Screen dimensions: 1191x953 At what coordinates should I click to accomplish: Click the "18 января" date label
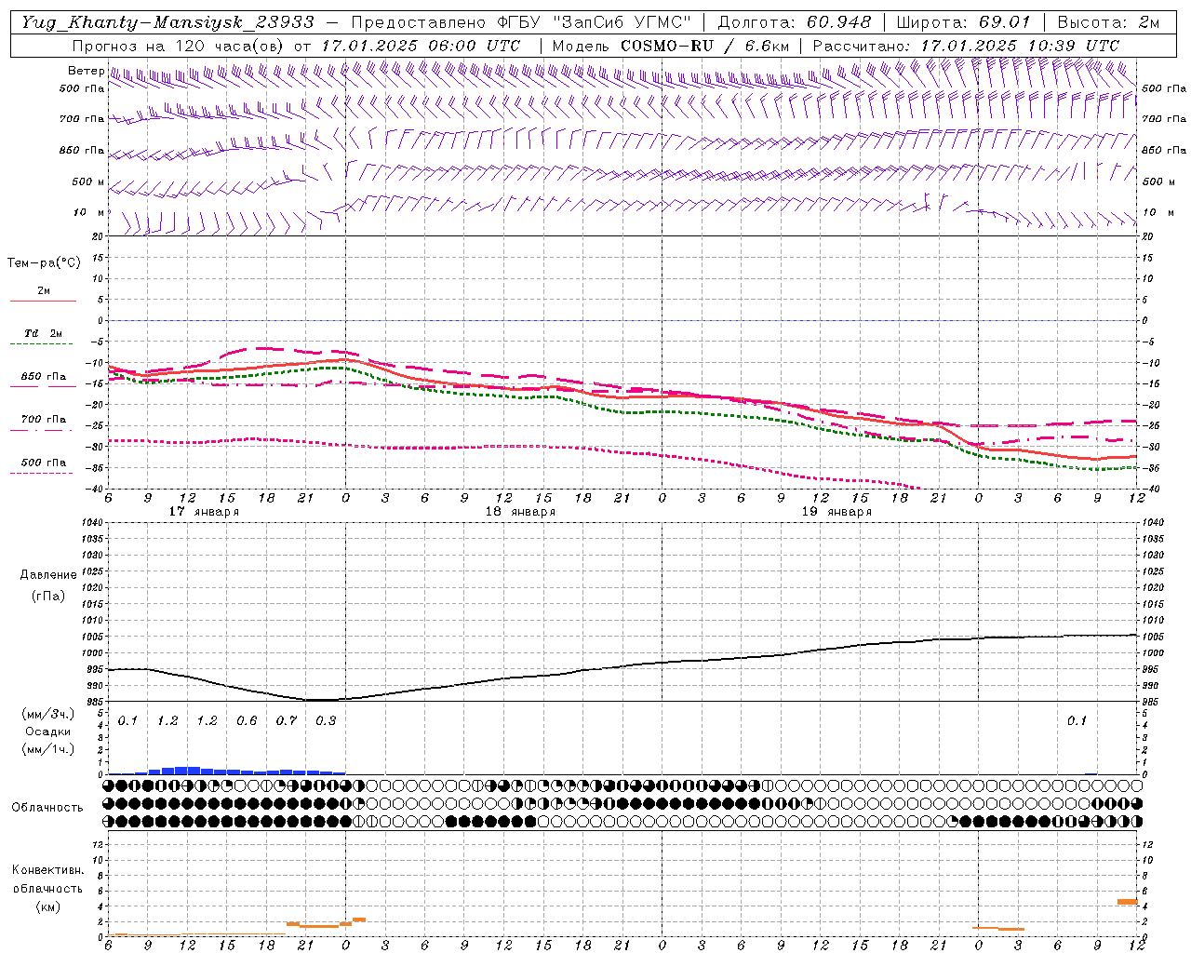coord(520,512)
